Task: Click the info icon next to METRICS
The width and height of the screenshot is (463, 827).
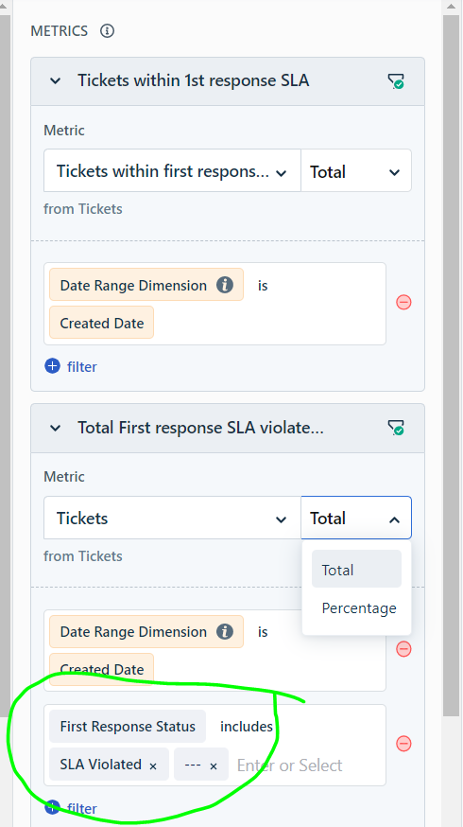Action: [107, 31]
